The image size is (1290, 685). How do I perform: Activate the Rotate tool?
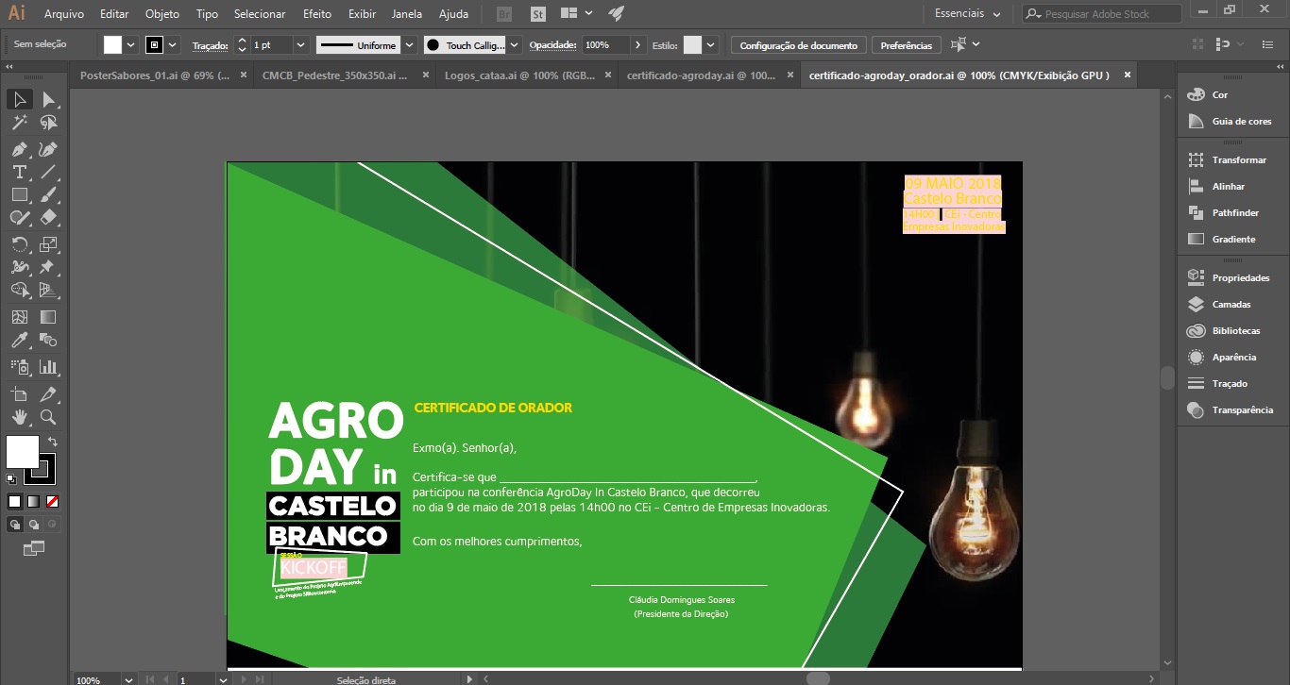tap(19, 243)
